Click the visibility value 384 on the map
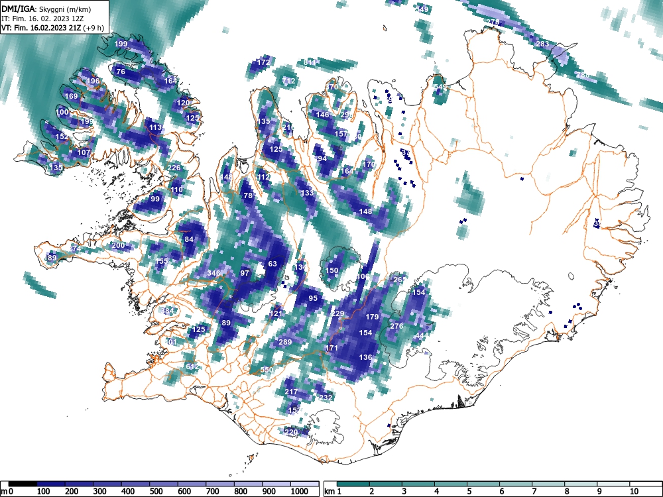This screenshot has width=663, height=497. tap(168, 311)
